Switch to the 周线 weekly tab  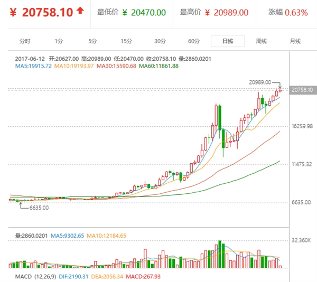click(x=261, y=41)
